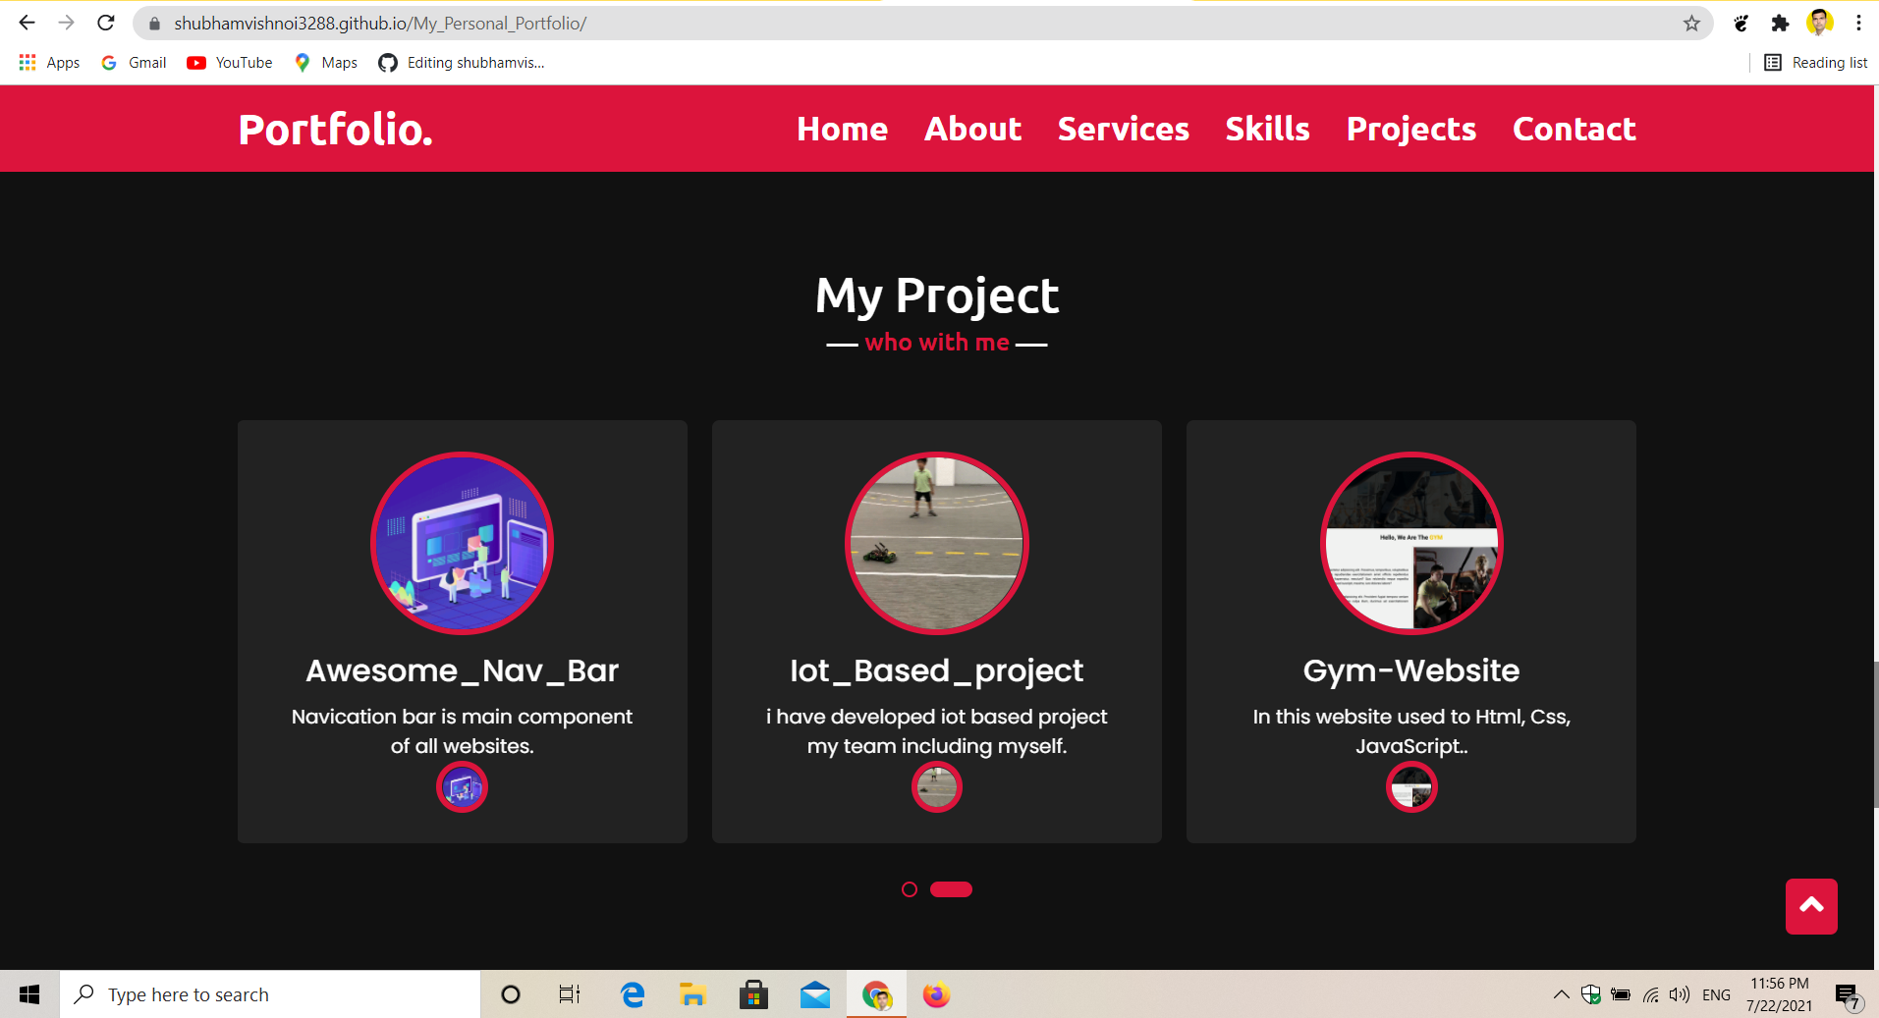Click the padlock site info icon
1879x1018 pixels.
click(154, 24)
